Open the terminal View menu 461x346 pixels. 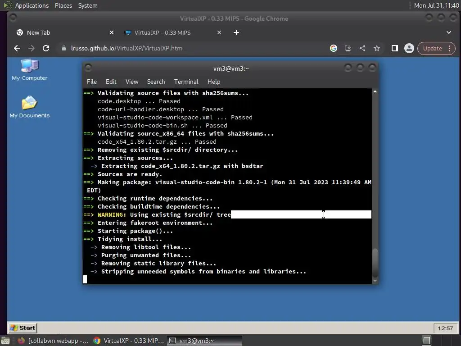click(x=132, y=82)
